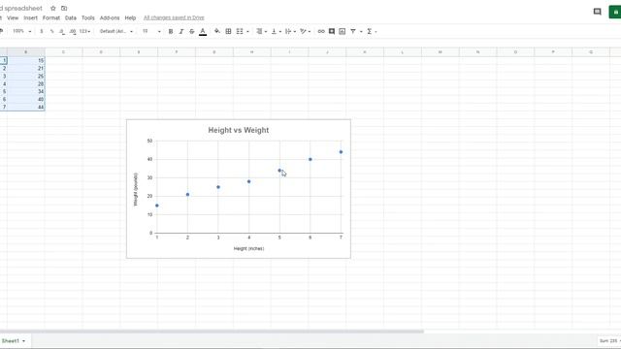Insert comment icon in toolbar
The height and width of the screenshot is (349, 621).
tap(332, 31)
